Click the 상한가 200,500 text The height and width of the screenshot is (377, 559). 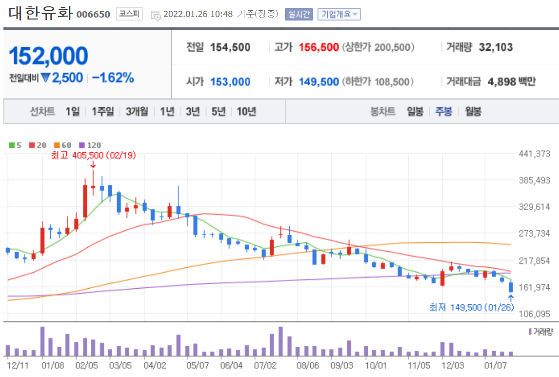tap(378, 47)
